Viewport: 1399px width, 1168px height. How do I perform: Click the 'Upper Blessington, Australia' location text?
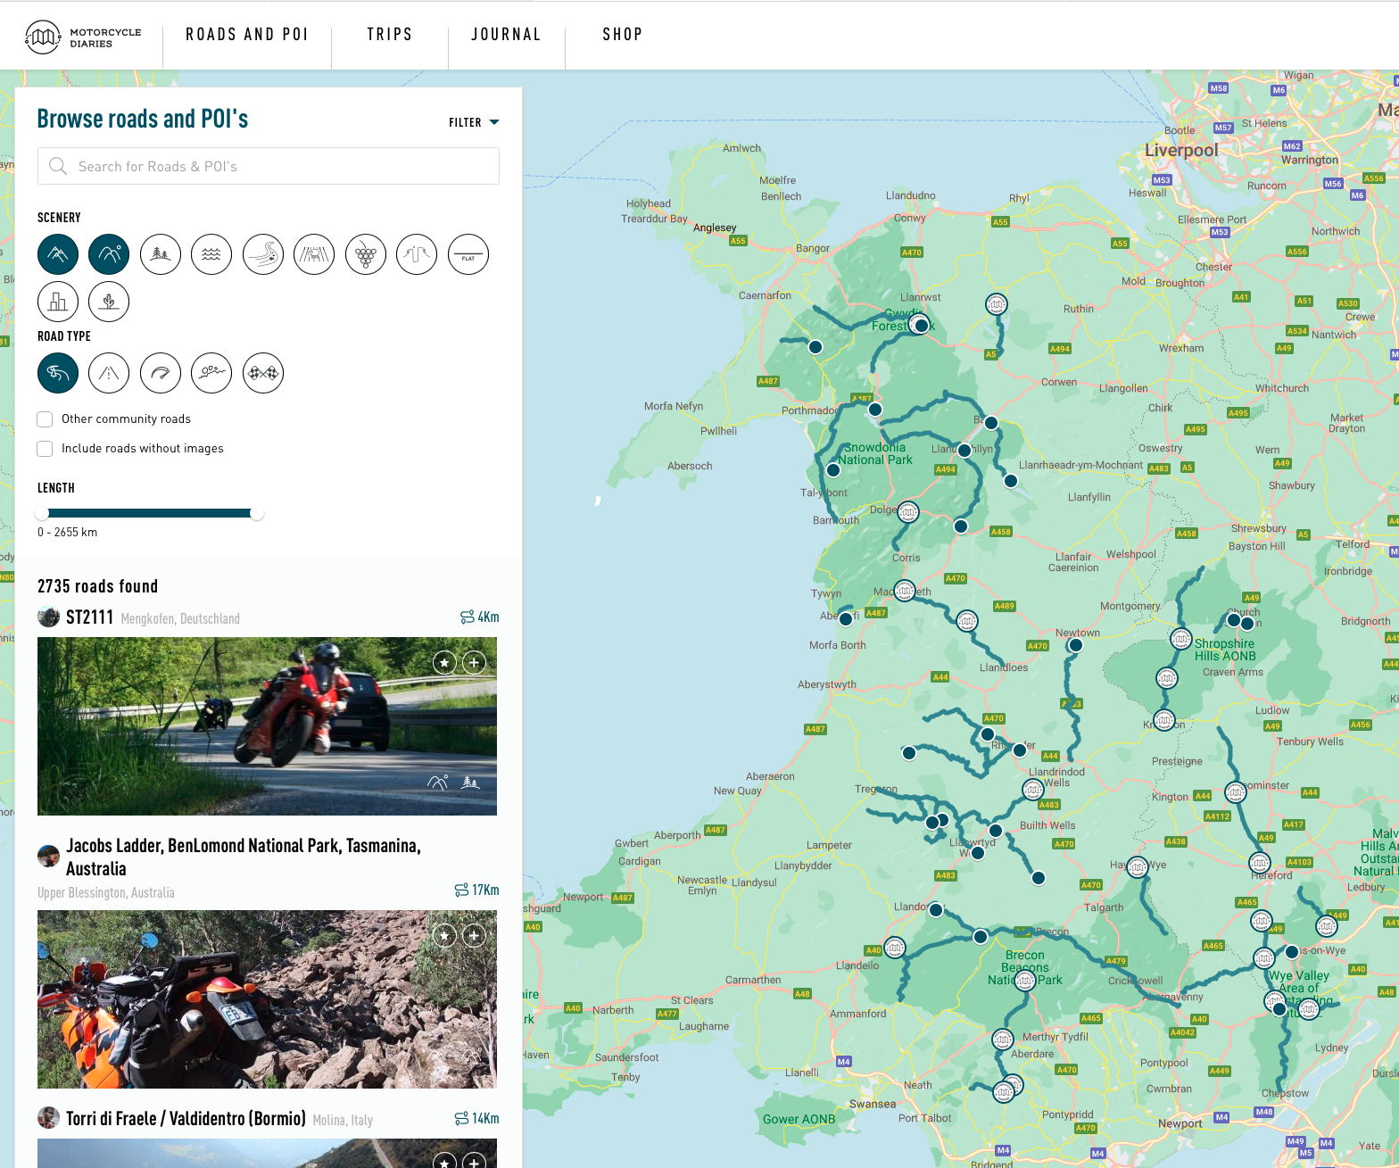coord(106,892)
